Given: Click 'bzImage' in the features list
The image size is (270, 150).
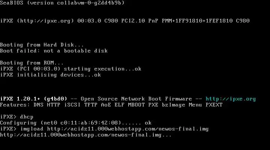Looking at the screenshot, I should click(x=173, y=105).
